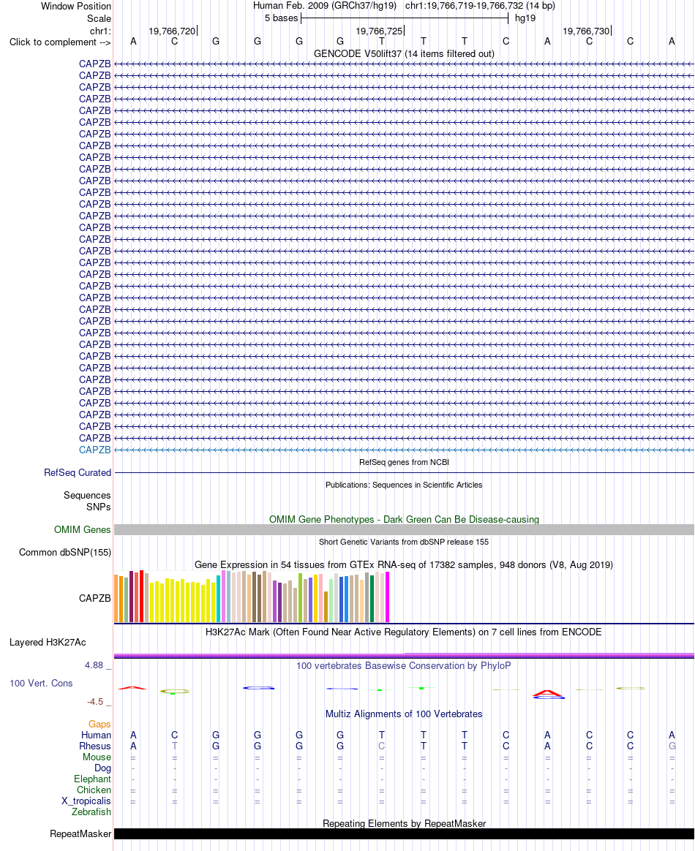Click the chr1: ruler label
The height and width of the screenshot is (851, 695).
point(100,31)
